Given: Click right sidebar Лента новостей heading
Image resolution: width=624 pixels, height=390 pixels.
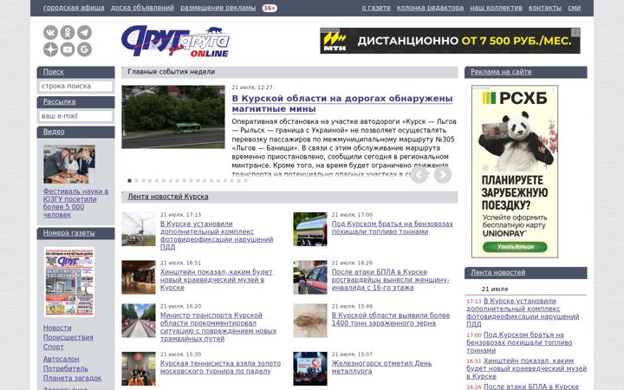Looking at the screenshot, I should [497, 272].
